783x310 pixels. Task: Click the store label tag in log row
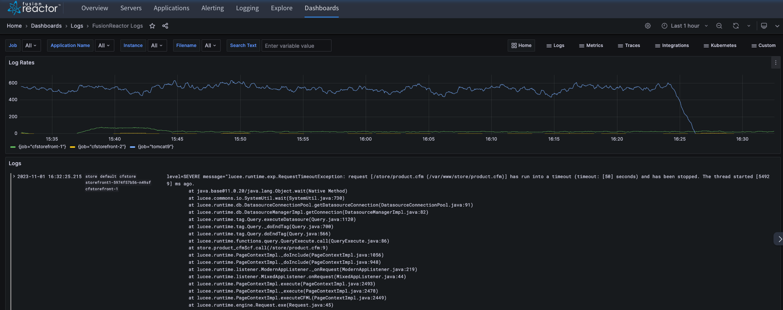[91, 176]
